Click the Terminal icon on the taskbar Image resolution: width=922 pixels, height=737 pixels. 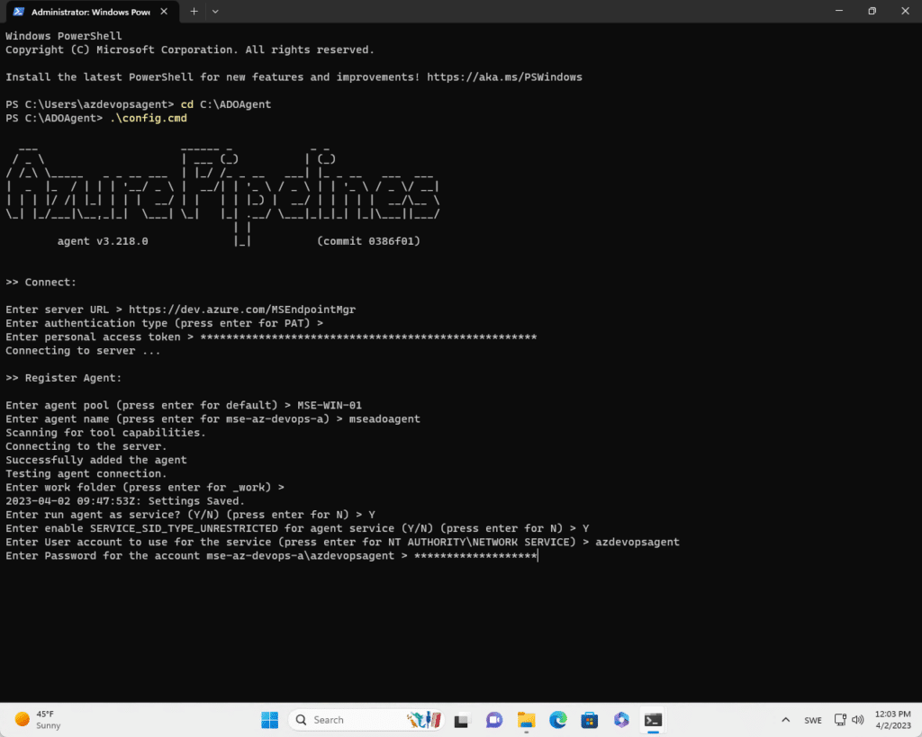(x=653, y=720)
